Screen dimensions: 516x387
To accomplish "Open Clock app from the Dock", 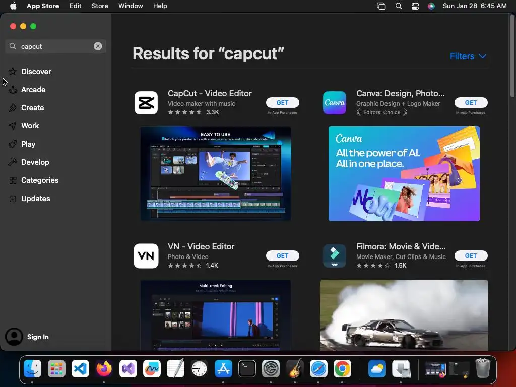I will [200, 368].
